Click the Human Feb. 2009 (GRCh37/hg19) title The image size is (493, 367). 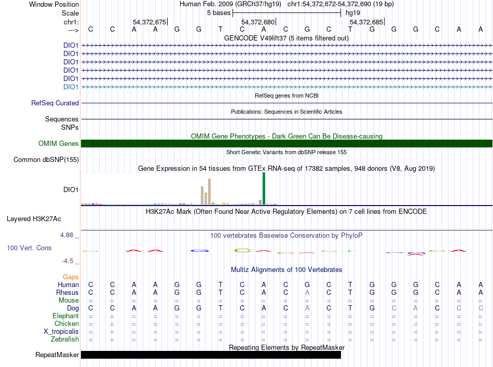coord(230,4)
